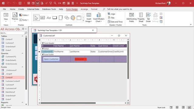Collapse navigation pane with shutter arrow
The height and width of the screenshot is (109, 194).
point(26,29)
